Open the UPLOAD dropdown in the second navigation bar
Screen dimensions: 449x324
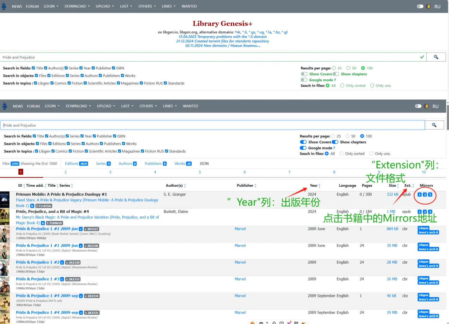point(106,106)
